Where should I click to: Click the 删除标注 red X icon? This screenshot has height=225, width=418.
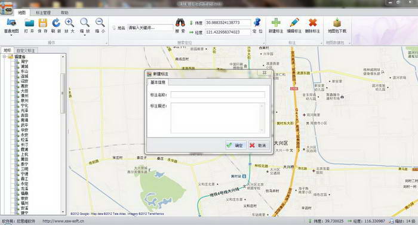pyautogui.click(x=312, y=23)
